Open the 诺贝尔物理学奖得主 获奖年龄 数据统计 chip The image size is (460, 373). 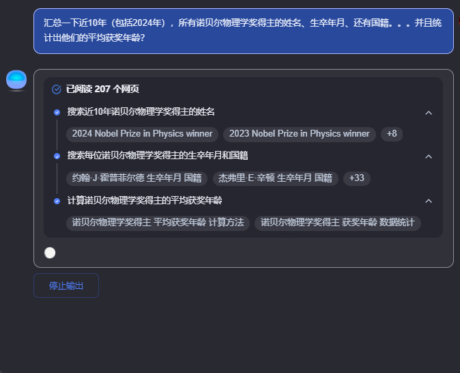click(x=338, y=223)
